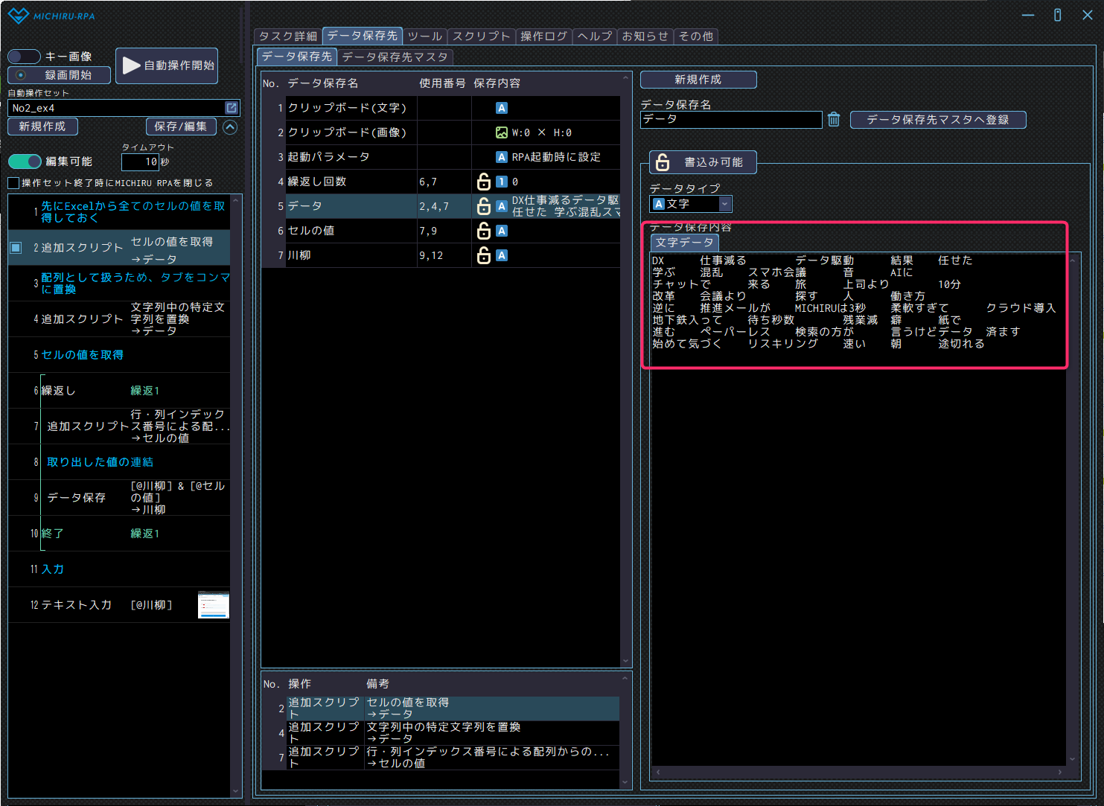Viewport: 1104px width, 806px height.
Task: Click the lock icon in the 川柳 row
Action: (x=484, y=255)
